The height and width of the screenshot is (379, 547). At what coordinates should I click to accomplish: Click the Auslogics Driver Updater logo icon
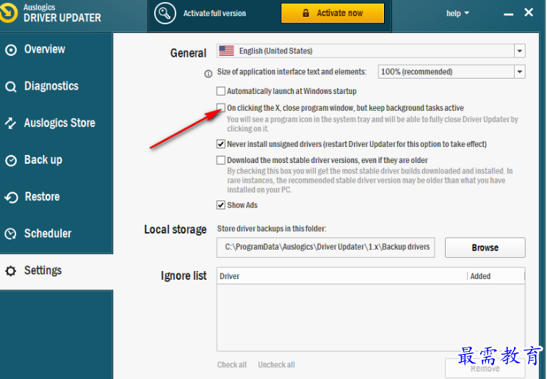tap(7, 13)
